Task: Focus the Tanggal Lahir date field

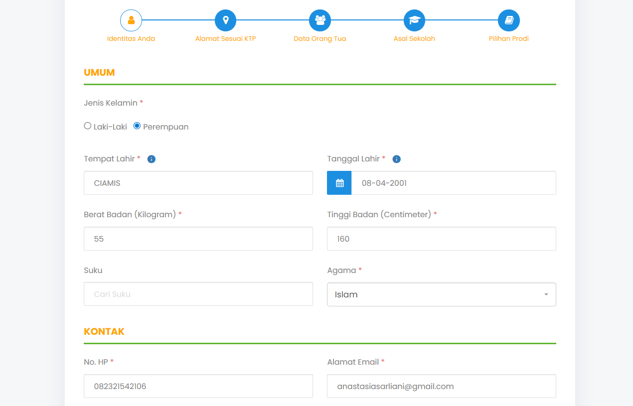Action: [453, 183]
